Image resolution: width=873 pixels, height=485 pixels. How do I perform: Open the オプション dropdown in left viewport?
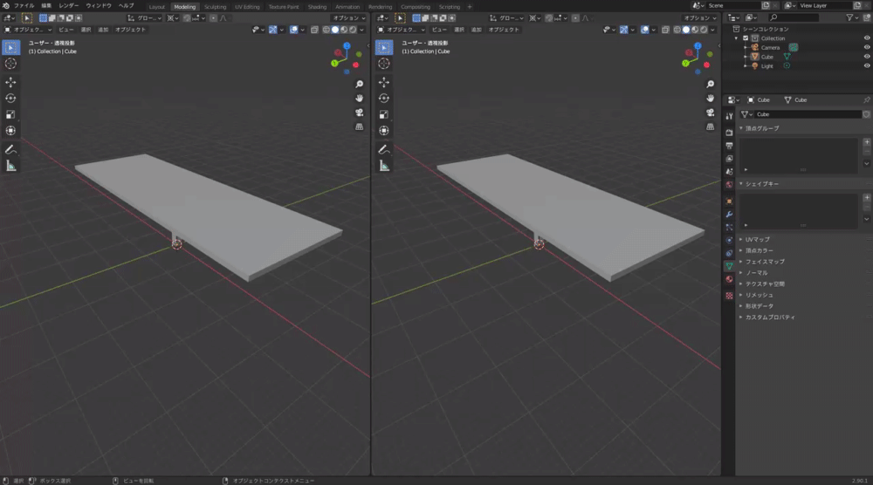(349, 17)
